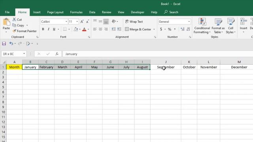Expand the font color arrow

[88, 29]
